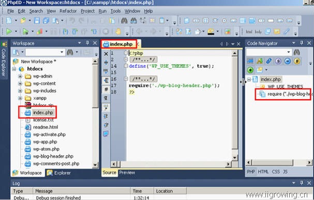This screenshot has height=200, width=314.
Task: Click the binoculars icon in Workspace panel
Action: point(70,52)
